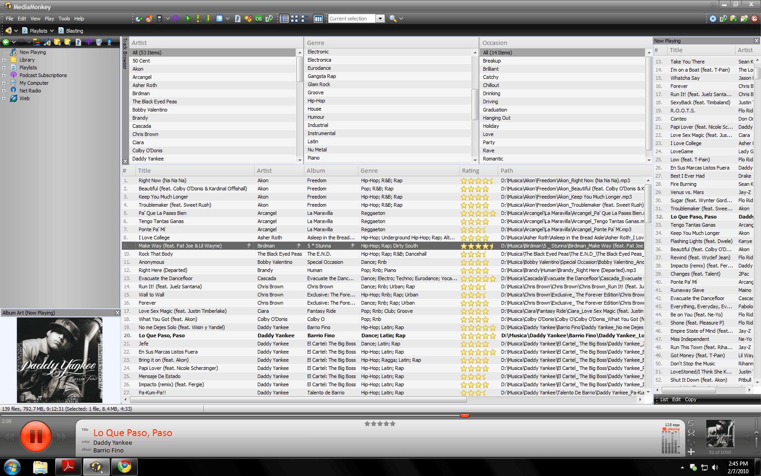
Task: Open the portable device sync icon
Action: pos(159,19)
